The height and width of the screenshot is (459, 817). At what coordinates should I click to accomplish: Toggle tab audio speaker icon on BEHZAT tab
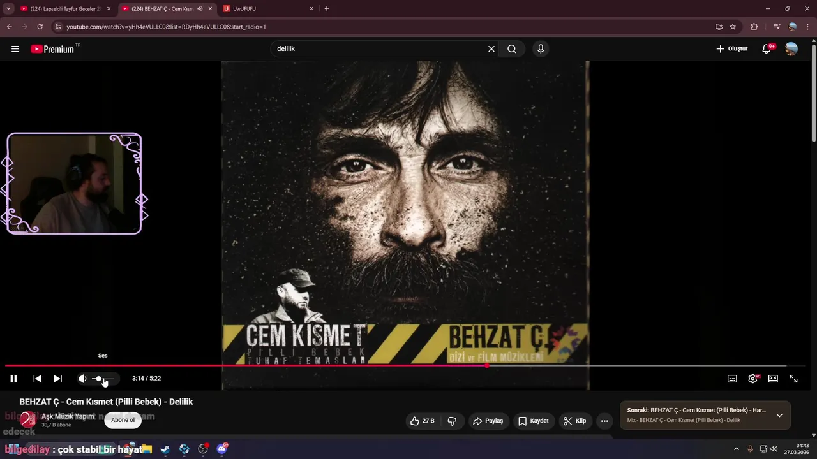tap(200, 9)
